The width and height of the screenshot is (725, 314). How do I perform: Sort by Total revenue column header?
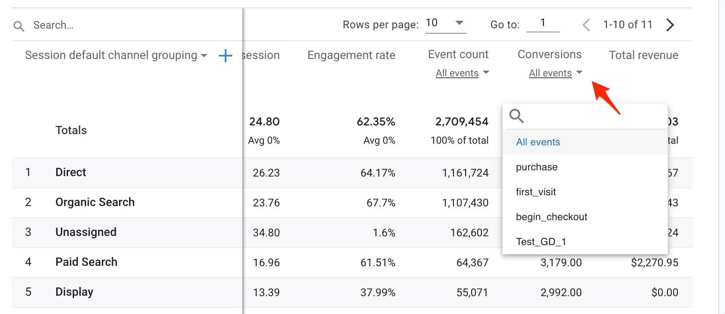click(643, 55)
